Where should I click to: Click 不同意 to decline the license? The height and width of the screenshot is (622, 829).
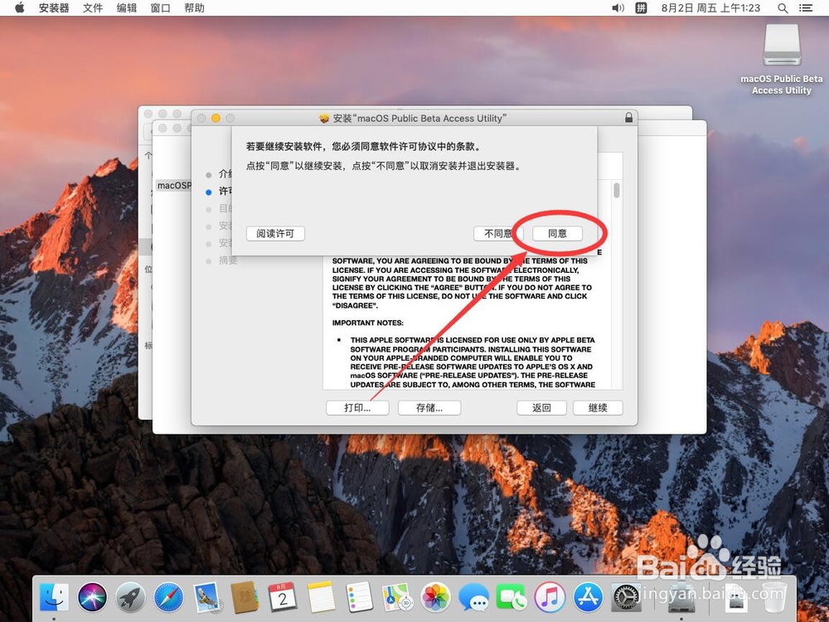[498, 233]
